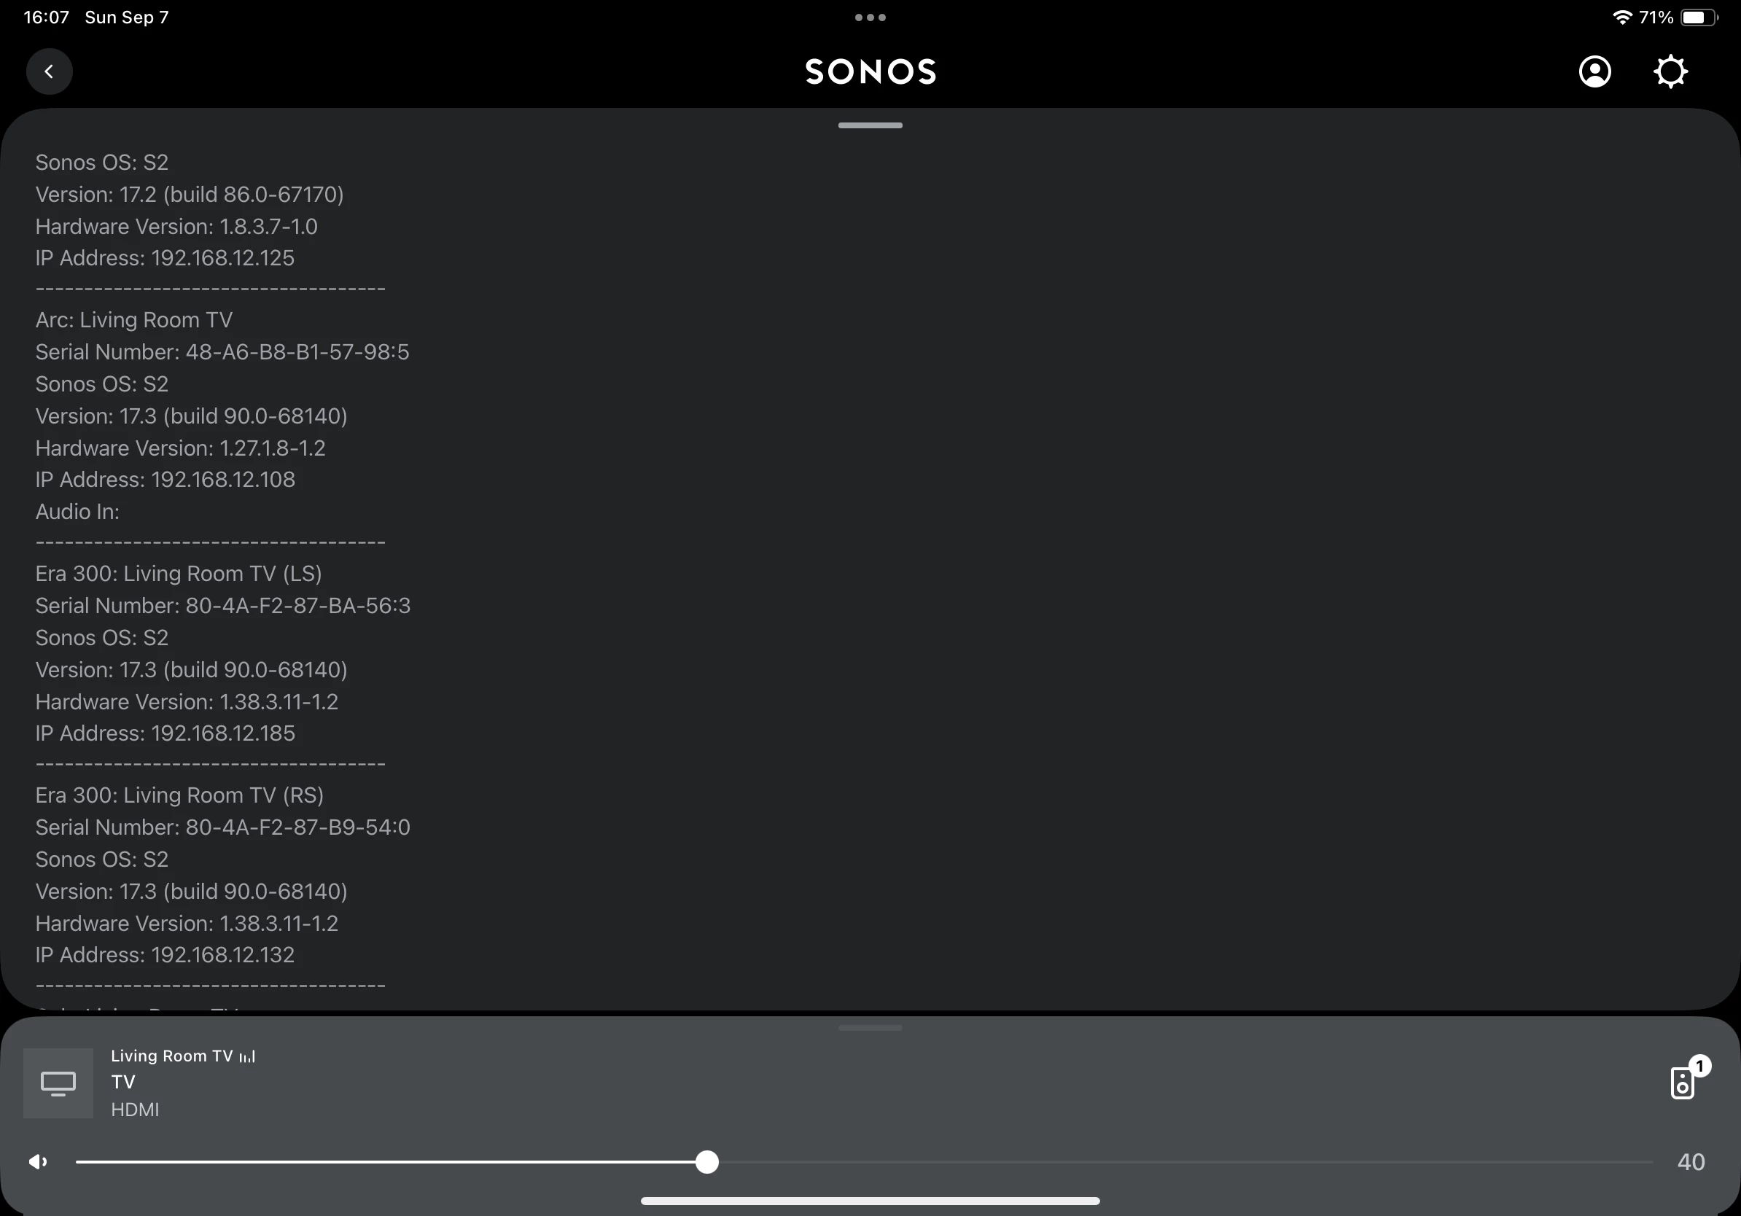The width and height of the screenshot is (1741, 1216).
Task: Click the volume slider knob
Action: pos(706,1161)
